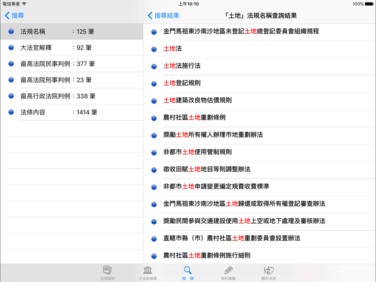
Task: Switch to the 搜尋 tab
Action: click(188, 272)
